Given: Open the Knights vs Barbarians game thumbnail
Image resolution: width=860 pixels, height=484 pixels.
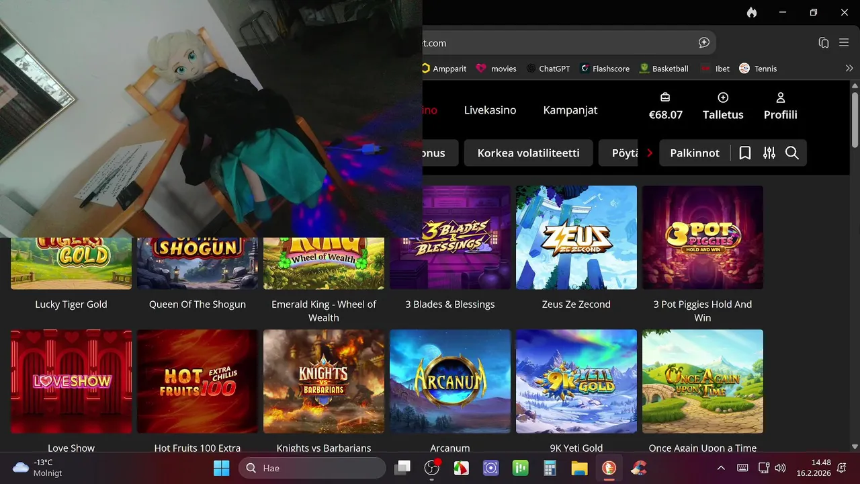Looking at the screenshot, I should (324, 381).
